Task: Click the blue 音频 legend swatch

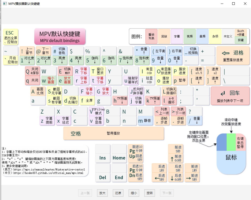Action: [202, 36]
